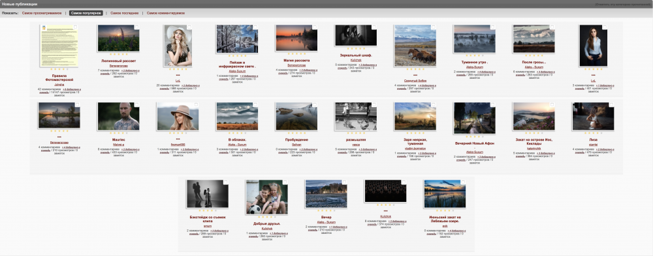Open author link under the horses photo
653x256 pixels.
point(415,81)
